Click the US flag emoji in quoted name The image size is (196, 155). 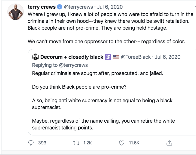click(116, 57)
